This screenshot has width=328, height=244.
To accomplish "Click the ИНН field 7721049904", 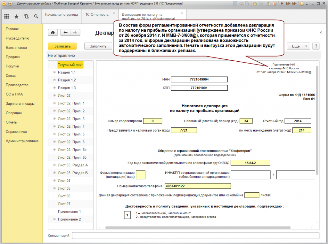I will [199, 80].
